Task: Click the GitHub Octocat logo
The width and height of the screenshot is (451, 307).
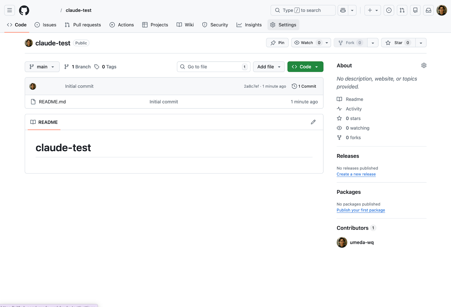Action: pyautogui.click(x=24, y=10)
